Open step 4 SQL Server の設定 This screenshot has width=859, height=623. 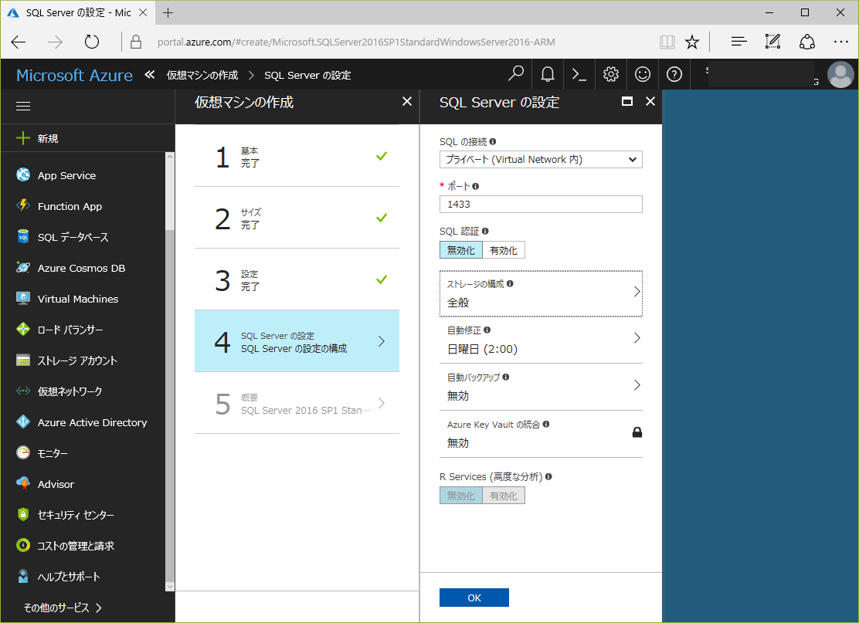click(x=297, y=341)
